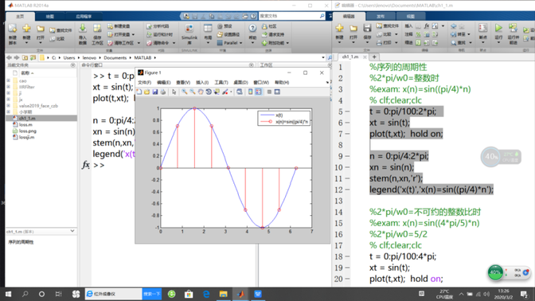This screenshot has width=535, height=301.
Task: Click the MATLAB segment in address path
Action: (143, 57)
